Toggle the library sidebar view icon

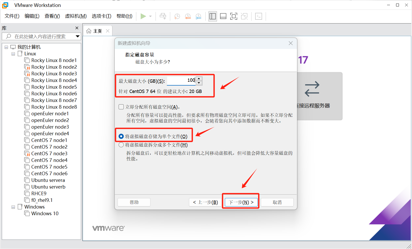[x=213, y=16]
